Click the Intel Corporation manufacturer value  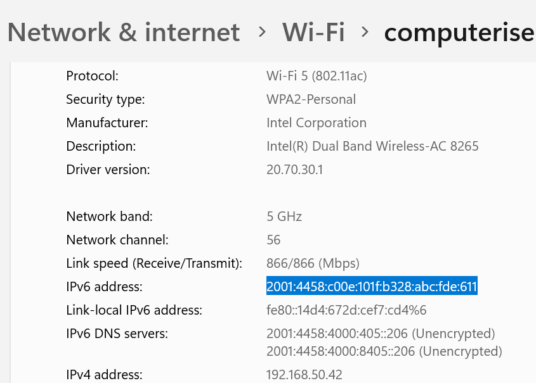[317, 123]
